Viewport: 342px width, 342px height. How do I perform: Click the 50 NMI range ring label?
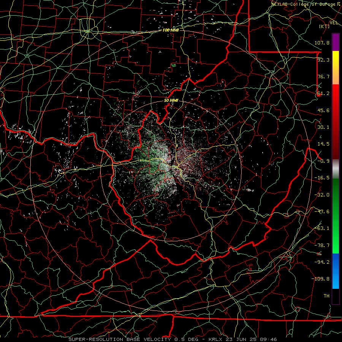pos(171,101)
